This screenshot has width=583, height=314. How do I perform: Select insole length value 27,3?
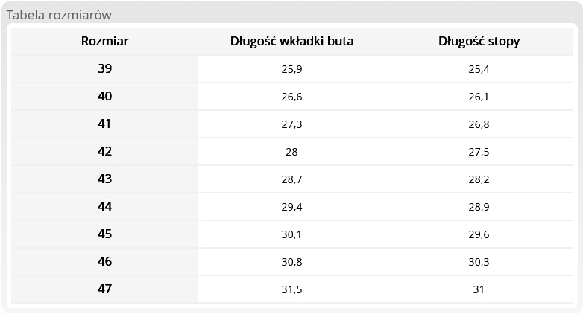[x=291, y=124]
